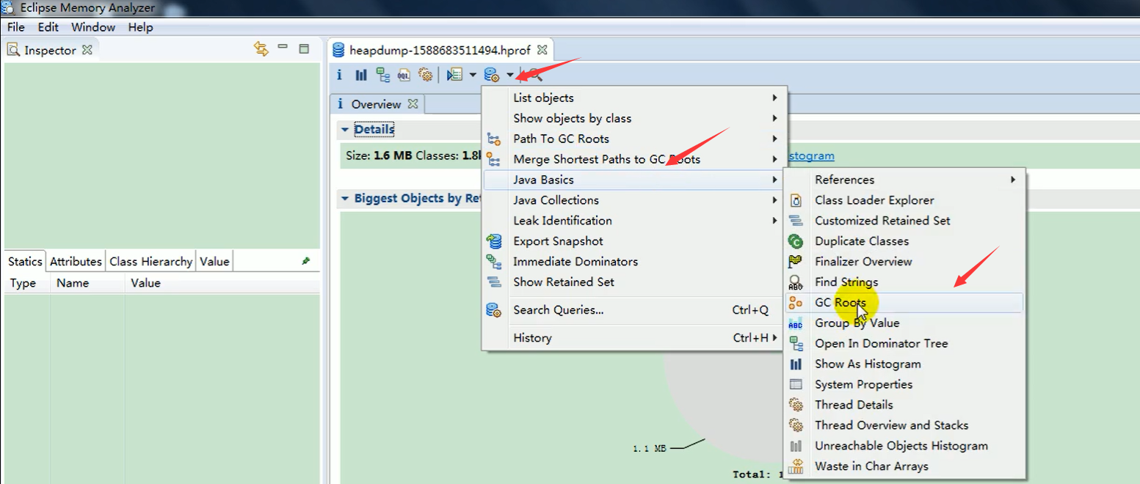Image resolution: width=1140 pixels, height=484 pixels.
Task: Open the History submenu
Action: [633, 338]
